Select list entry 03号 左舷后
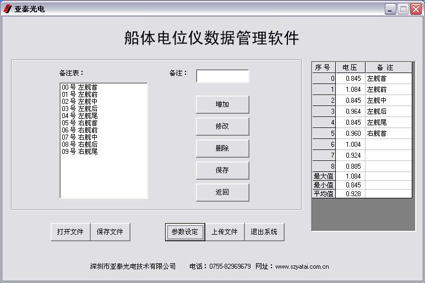 tap(80, 109)
